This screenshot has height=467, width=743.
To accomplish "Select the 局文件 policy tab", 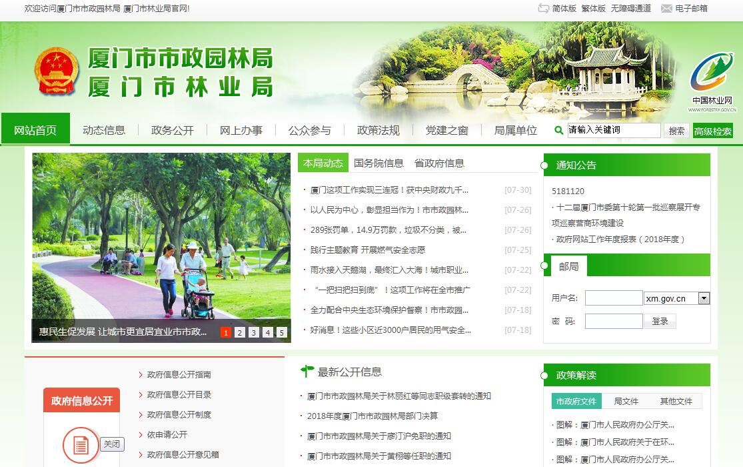I will tap(626, 401).
